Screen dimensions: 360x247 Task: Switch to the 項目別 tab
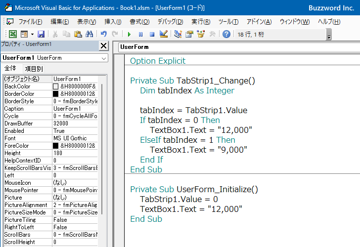(34, 69)
